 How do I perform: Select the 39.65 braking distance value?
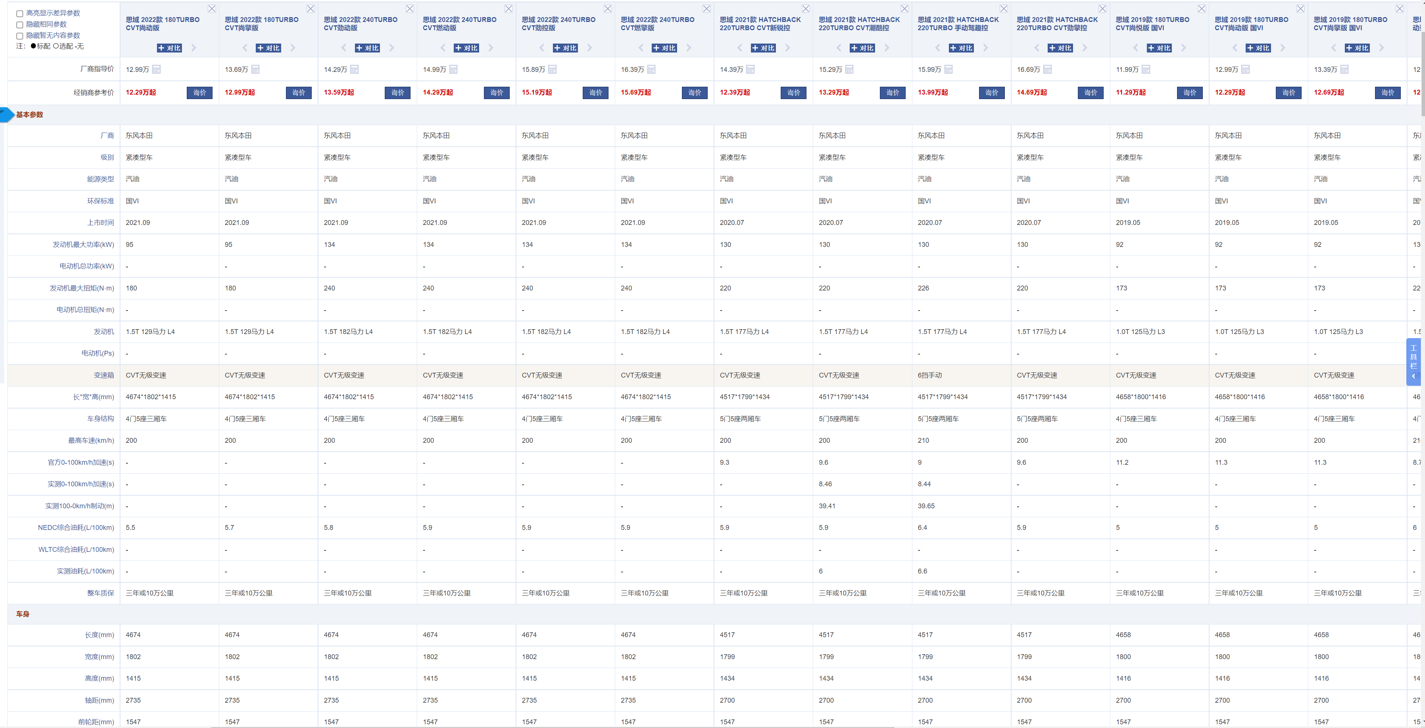click(x=926, y=506)
